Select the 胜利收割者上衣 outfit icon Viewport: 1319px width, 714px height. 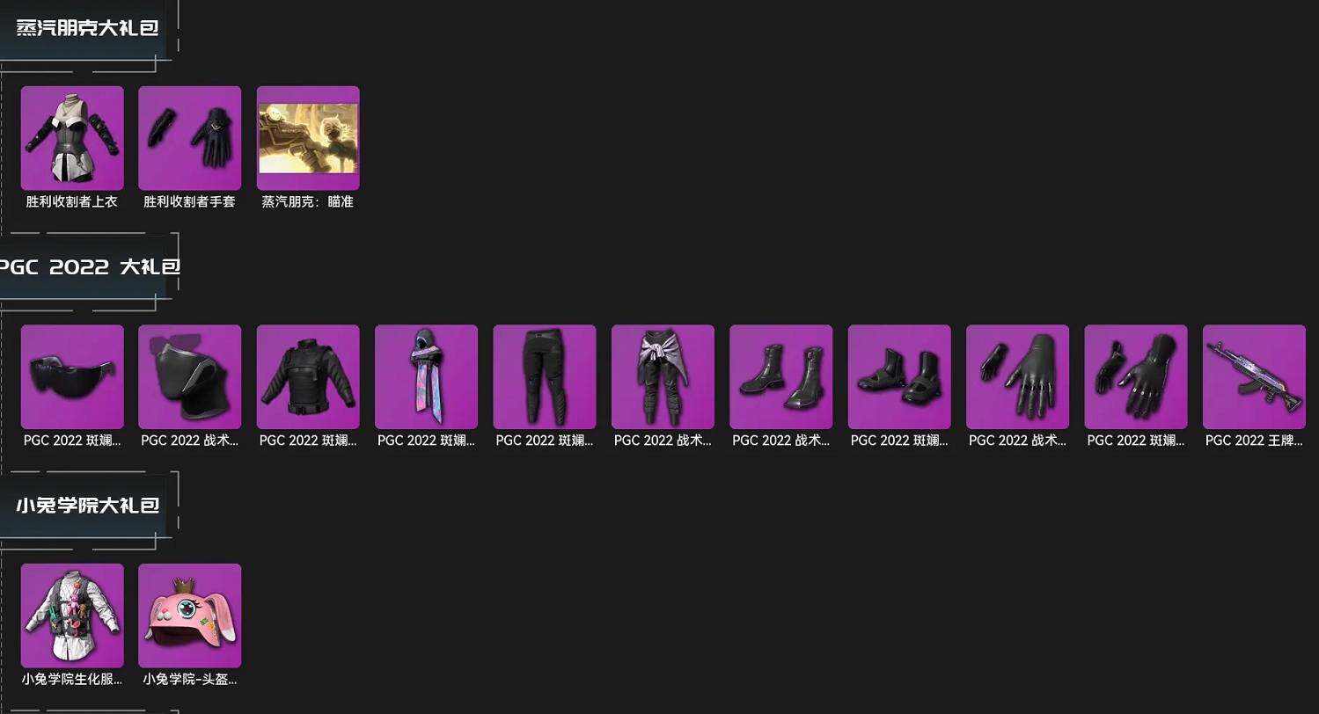point(72,138)
